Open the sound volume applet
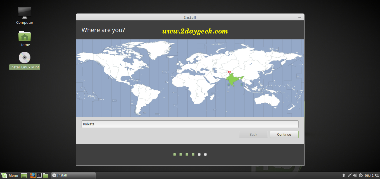This screenshot has height=179, width=380. (x=355, y=175)
